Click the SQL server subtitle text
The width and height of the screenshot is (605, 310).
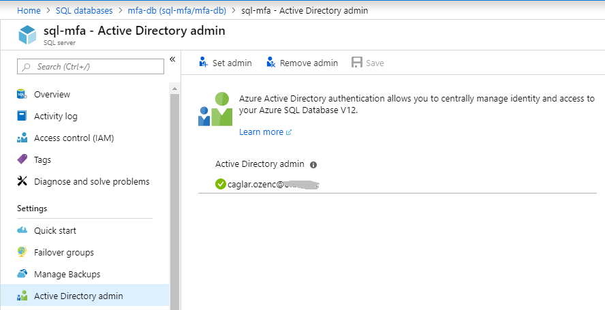point(59,43)
